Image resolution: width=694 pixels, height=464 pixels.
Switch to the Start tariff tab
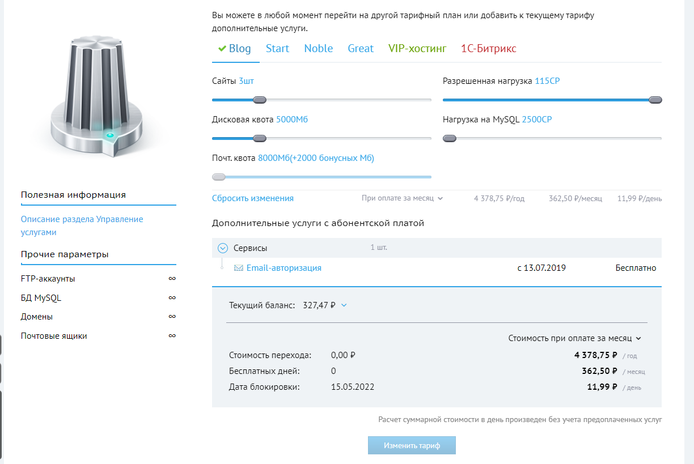point(277,49)
